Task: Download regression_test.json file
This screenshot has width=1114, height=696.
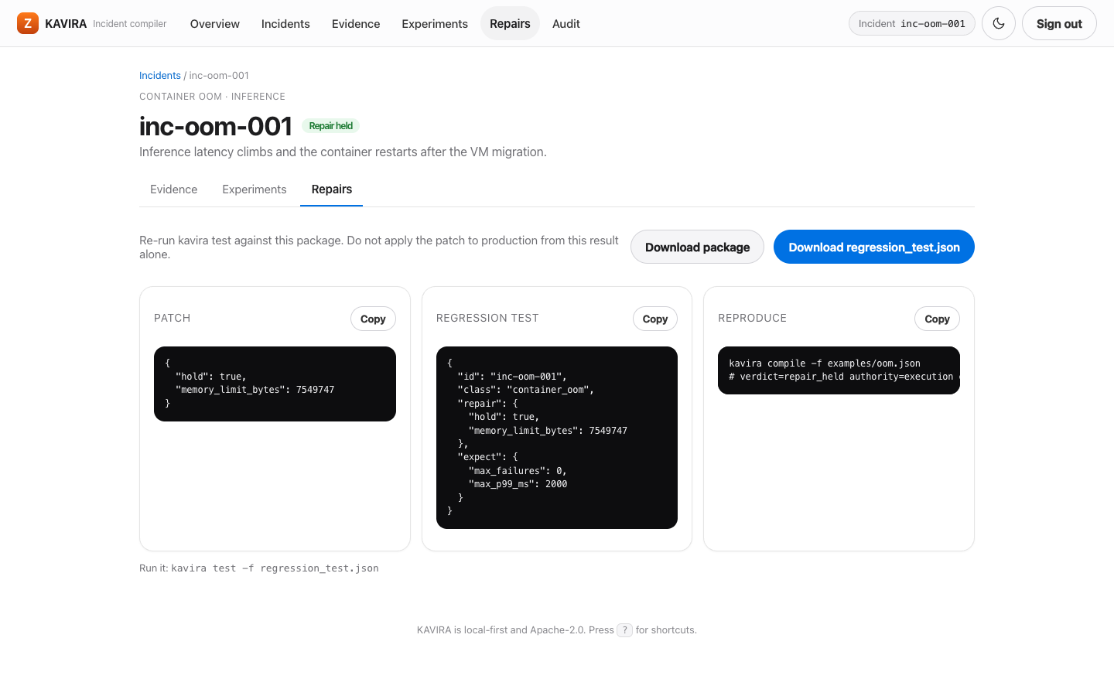Action: [874, 247]
